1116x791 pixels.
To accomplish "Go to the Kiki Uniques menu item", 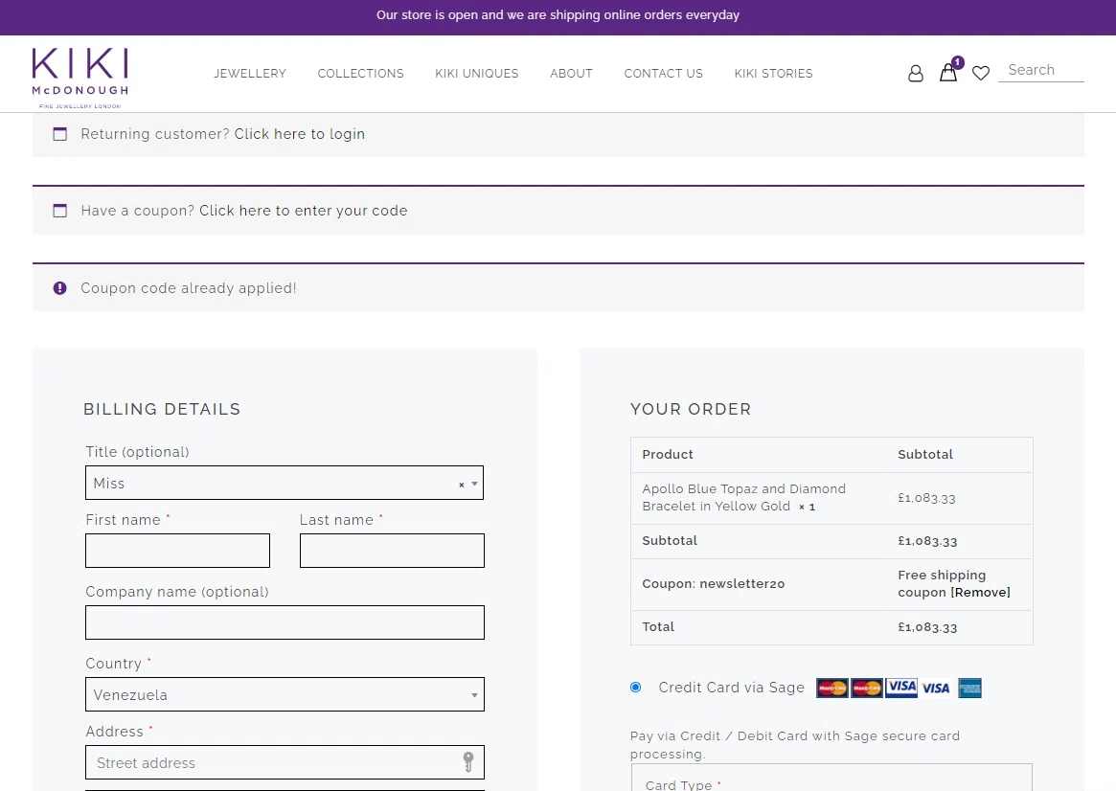I will [477, 74].
